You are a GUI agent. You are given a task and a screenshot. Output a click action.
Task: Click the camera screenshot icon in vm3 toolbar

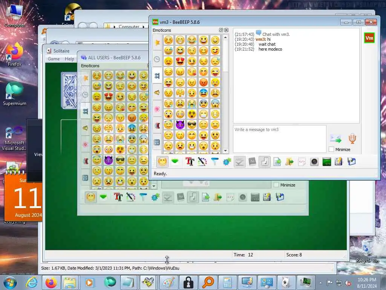click(x=314, y=162)
